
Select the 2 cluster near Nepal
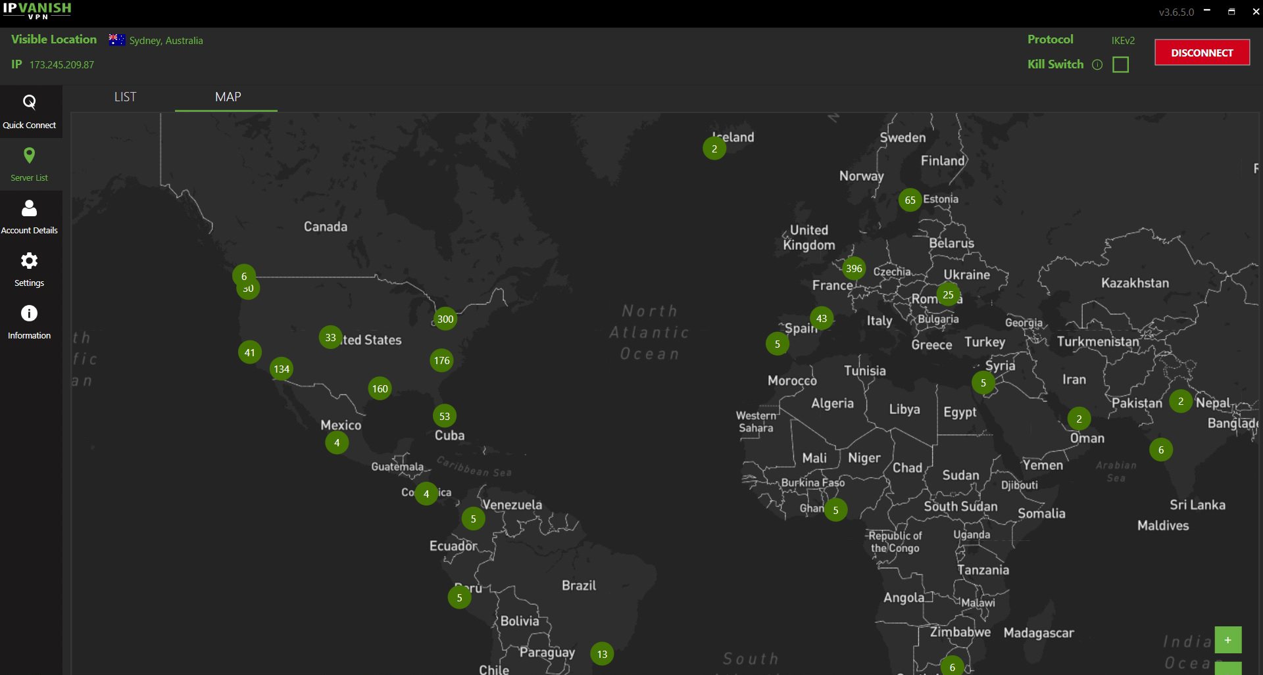[x=1181, y=401]
